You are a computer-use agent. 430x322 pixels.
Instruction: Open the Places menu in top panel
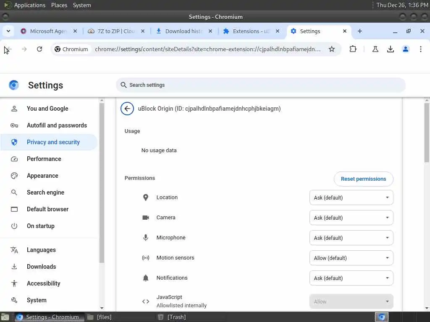pyautogui.click(x=59, y=5)
